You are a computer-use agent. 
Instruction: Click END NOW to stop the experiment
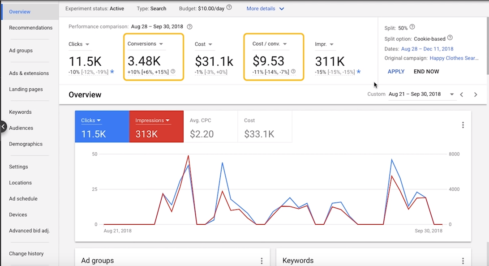(x=426, y=71)
